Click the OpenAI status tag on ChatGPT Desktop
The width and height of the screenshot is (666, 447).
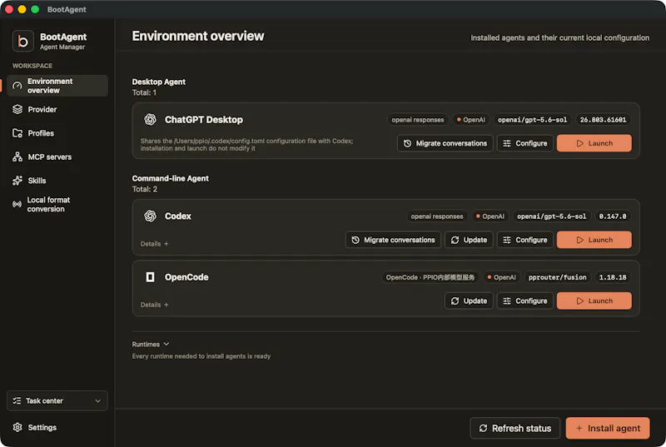pyautogui.click(x=470, y=120)
